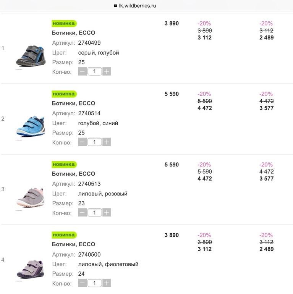Increase quantity for boots article 2740499
The height and width of the screenshot is (294, 293).
pyautogui.click(x=107, y=71)
